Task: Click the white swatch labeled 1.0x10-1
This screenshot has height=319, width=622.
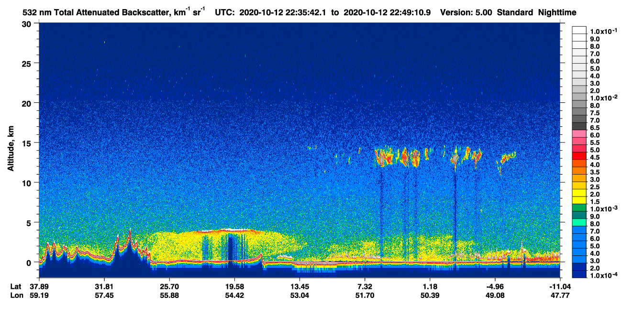Action: click(x=579, y=30)
